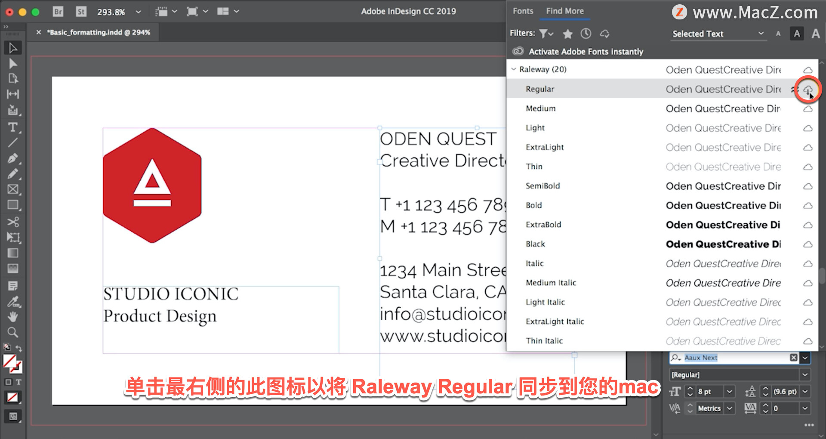This screenshot has height=439, width=826.
Task: Open Adobe Bridge via the Br icon
Action: (x=58, y=12)
